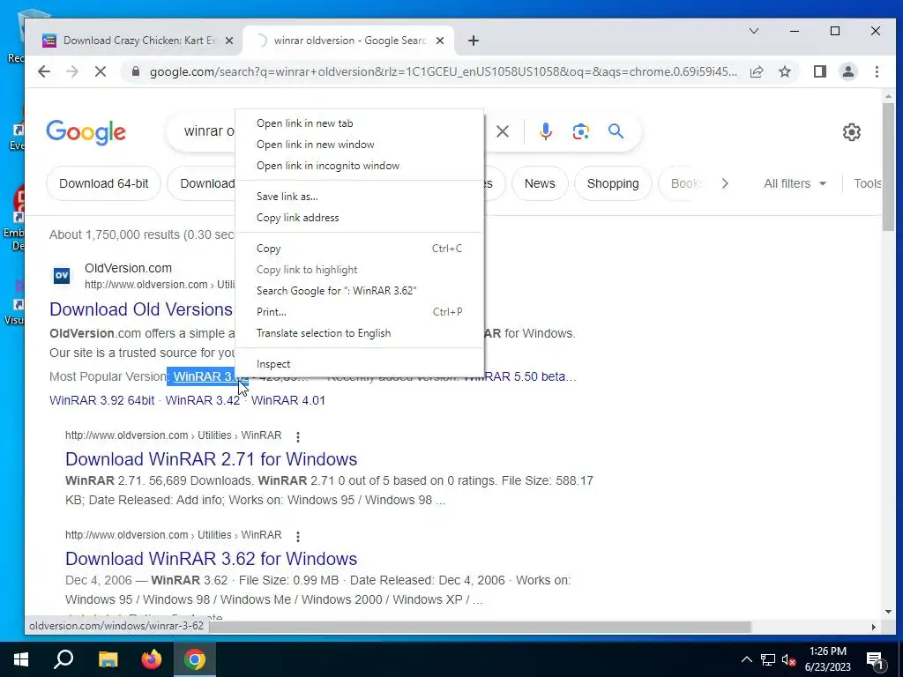Choose Copy from context menu
Image resolution: width=903 pixels, height=677 pixels.
tap(360, 249)
